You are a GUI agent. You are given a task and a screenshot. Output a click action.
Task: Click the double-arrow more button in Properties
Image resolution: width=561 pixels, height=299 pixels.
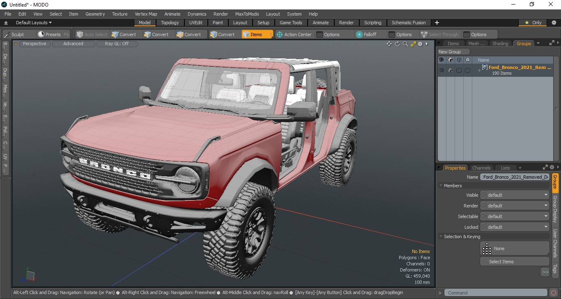pyautogui.click(x=545, y=272)
